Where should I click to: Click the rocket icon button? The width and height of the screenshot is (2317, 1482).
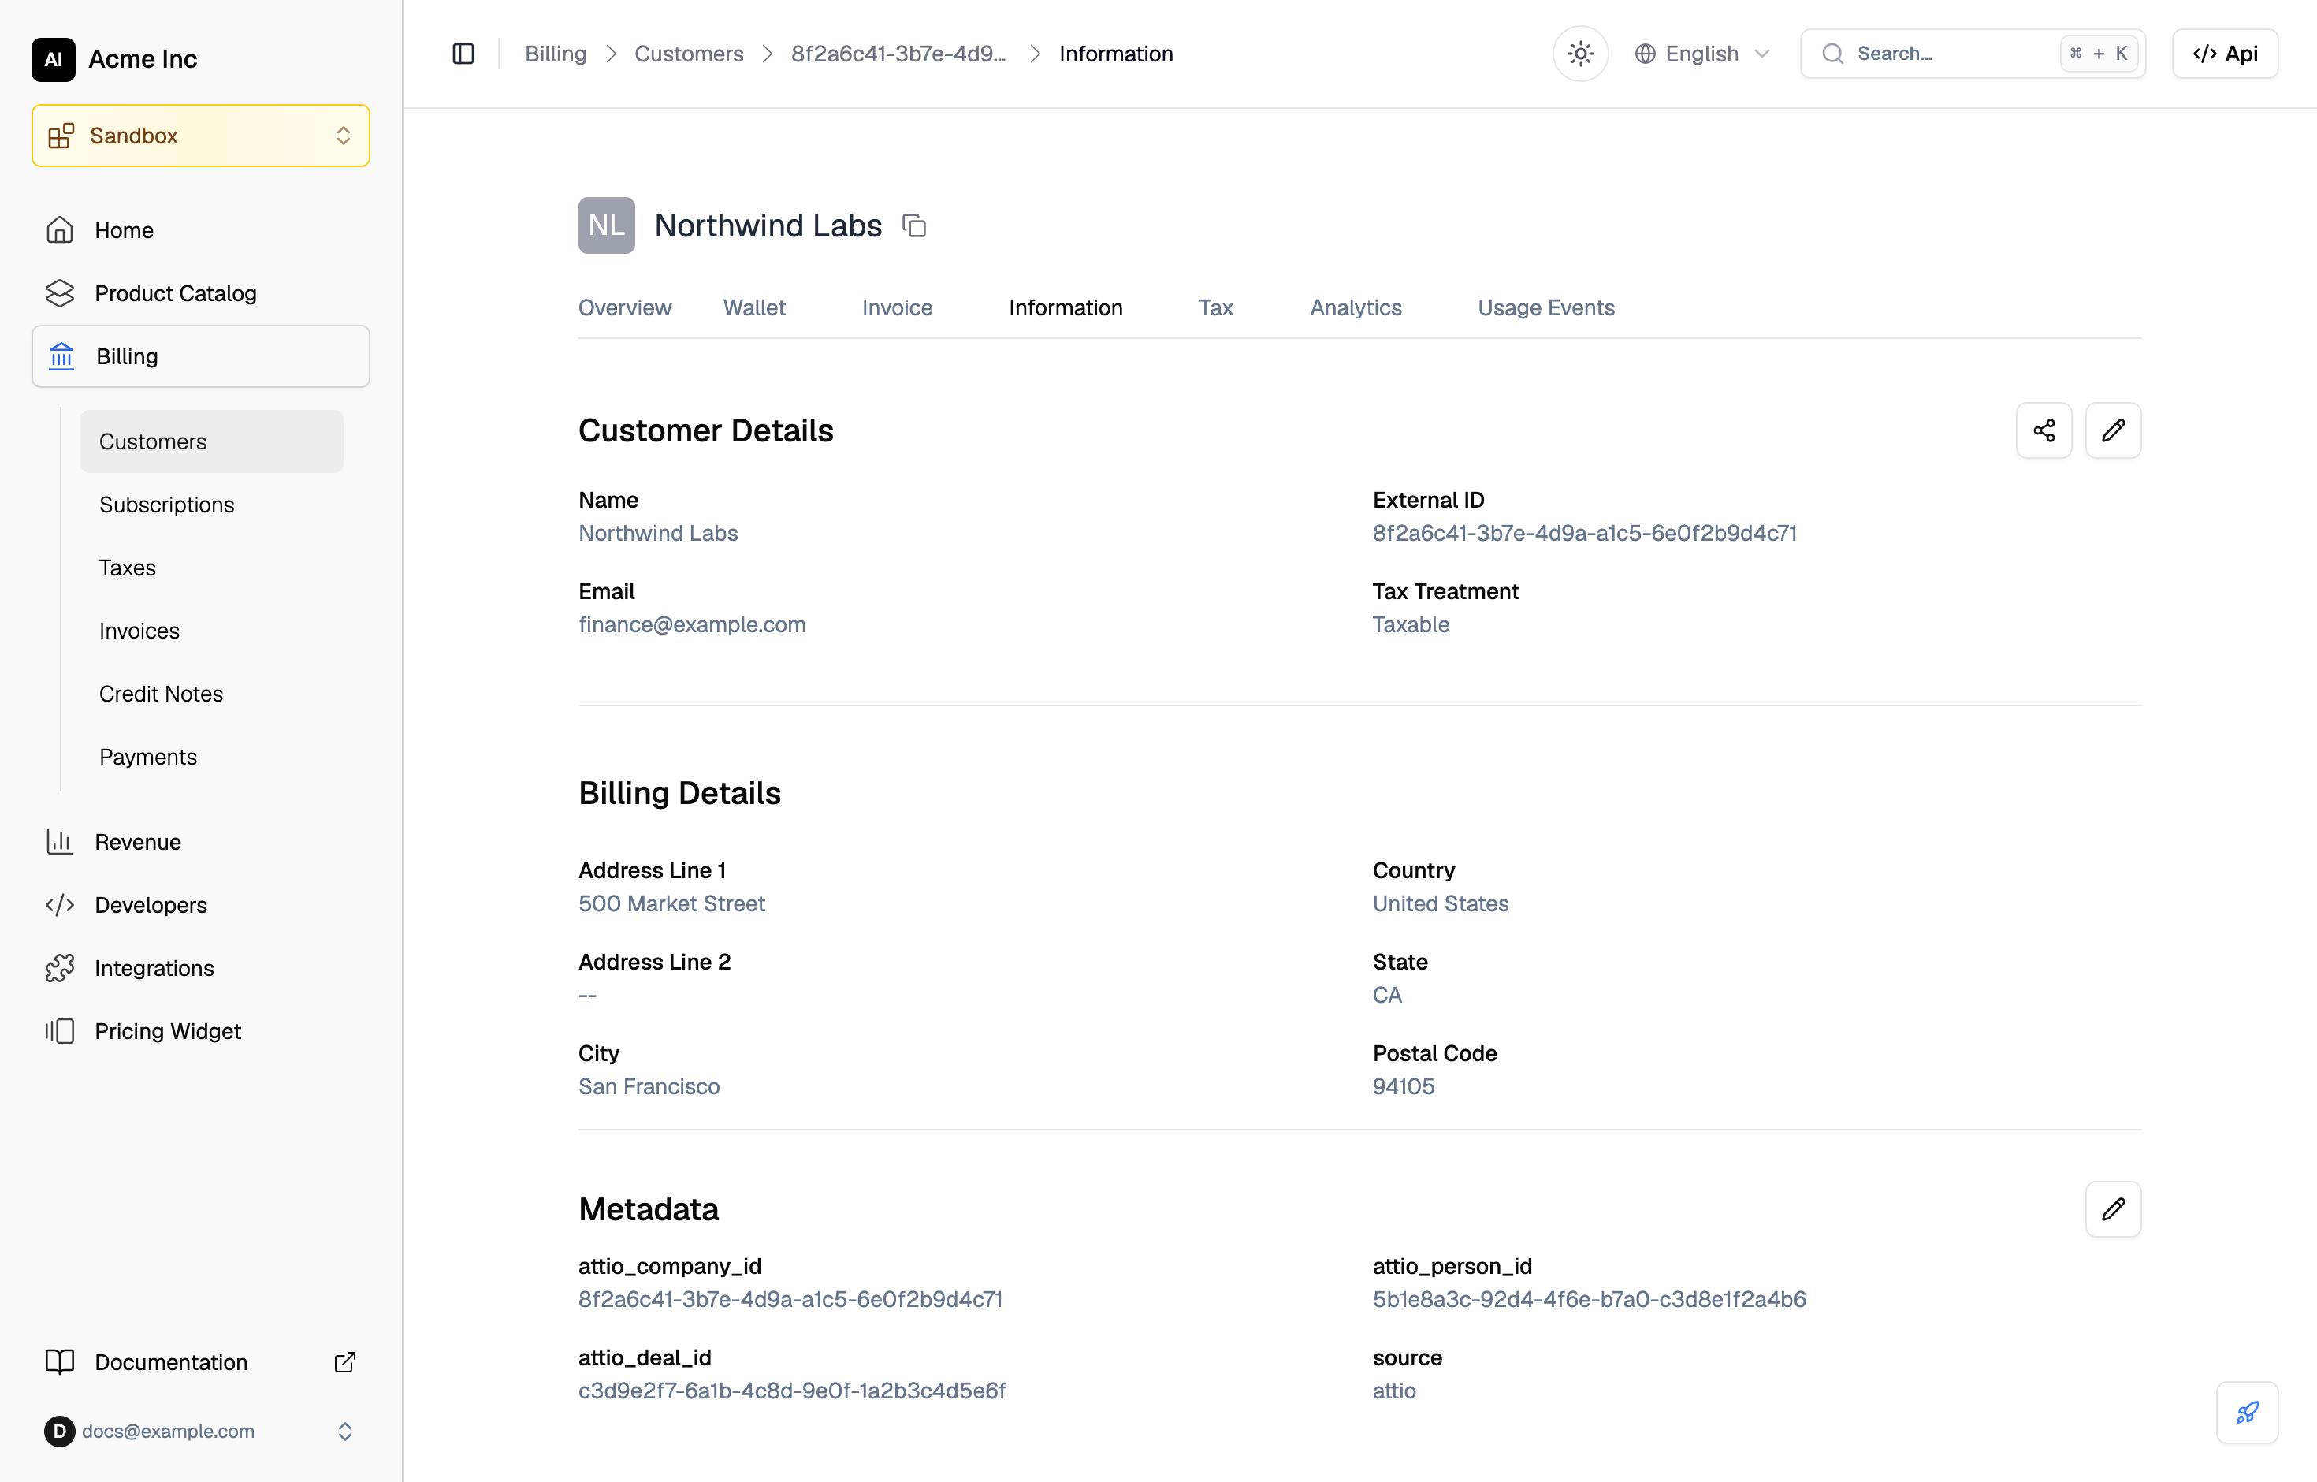pyautogui.click(x=2247, y=1412)
